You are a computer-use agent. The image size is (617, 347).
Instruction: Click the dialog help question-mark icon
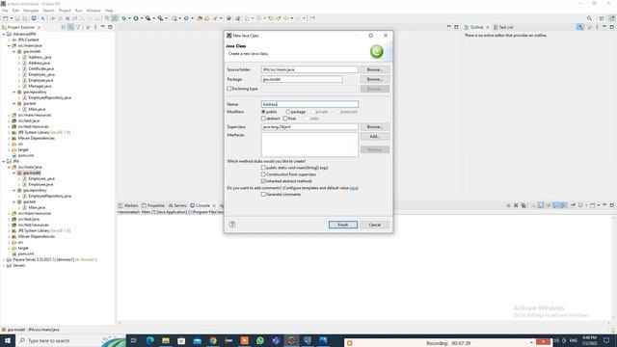[x=232, y=225]
